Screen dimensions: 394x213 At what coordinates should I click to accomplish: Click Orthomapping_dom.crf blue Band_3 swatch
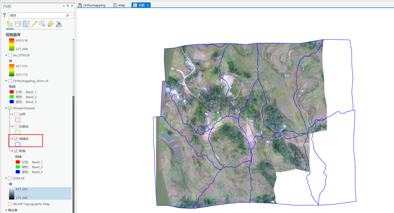pyautogui.click(x=12, y=102)
